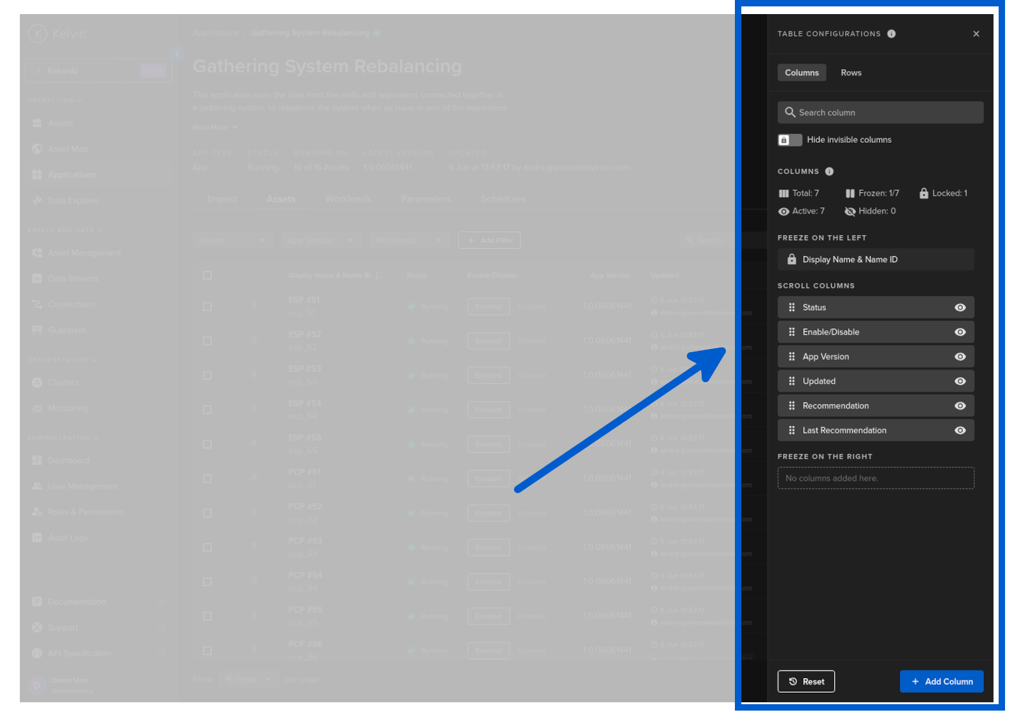The image size is (1014, 717).
Task: Hide the Status column with eye icon
Action: click(x=960, y=307)
